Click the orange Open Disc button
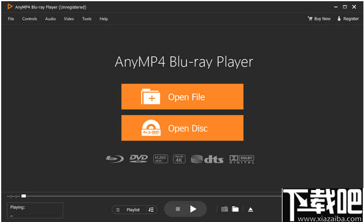The height and width of the screenshot is (222, 364). [x=182, y=128]
